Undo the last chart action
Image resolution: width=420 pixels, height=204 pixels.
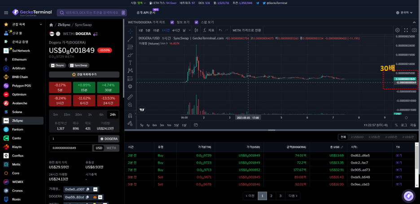click(x=220, y=30)
